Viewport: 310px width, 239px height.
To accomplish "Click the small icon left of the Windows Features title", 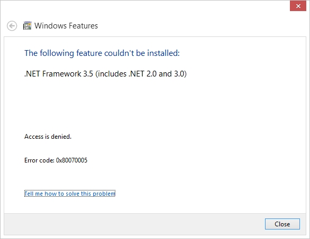I will 28,26.
